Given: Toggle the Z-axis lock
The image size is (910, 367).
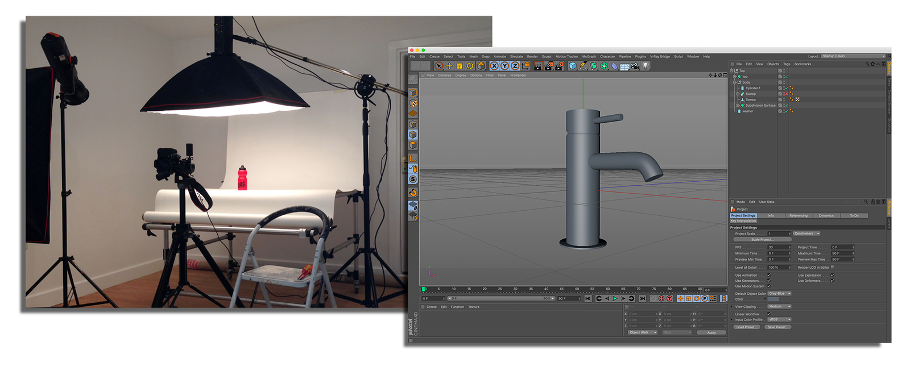Looking at the screenshot, I should click(x=515, y=66).
